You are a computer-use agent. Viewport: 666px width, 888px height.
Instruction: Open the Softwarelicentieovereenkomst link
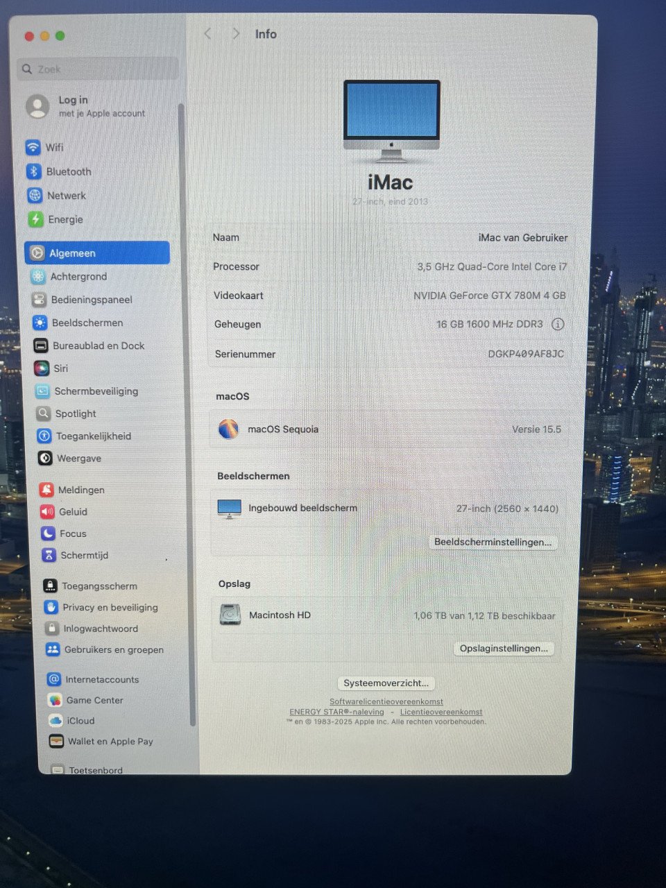(386, 701)
